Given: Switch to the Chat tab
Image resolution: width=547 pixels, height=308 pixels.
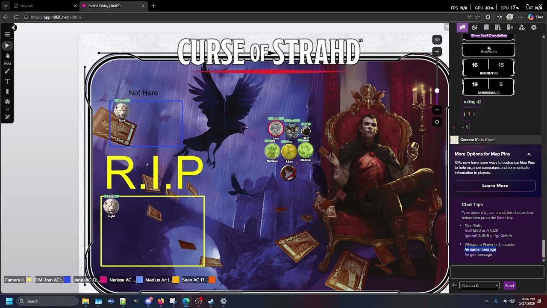Looking at the screenshot, I should point(462,27).
